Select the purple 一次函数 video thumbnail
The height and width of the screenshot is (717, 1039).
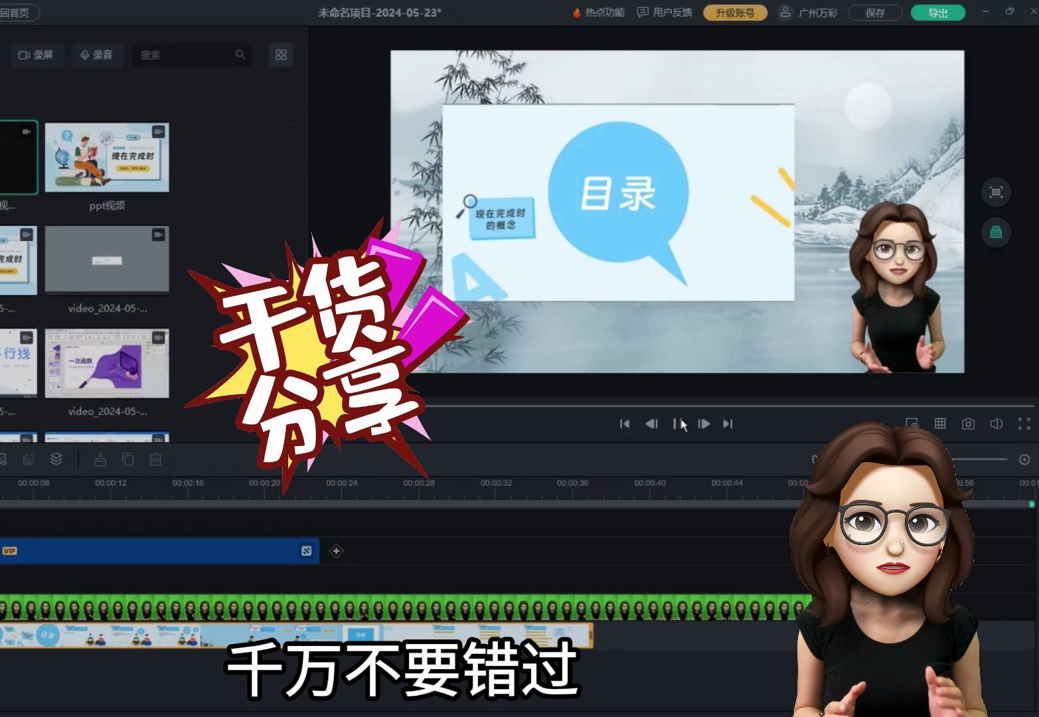click(107, 363)
